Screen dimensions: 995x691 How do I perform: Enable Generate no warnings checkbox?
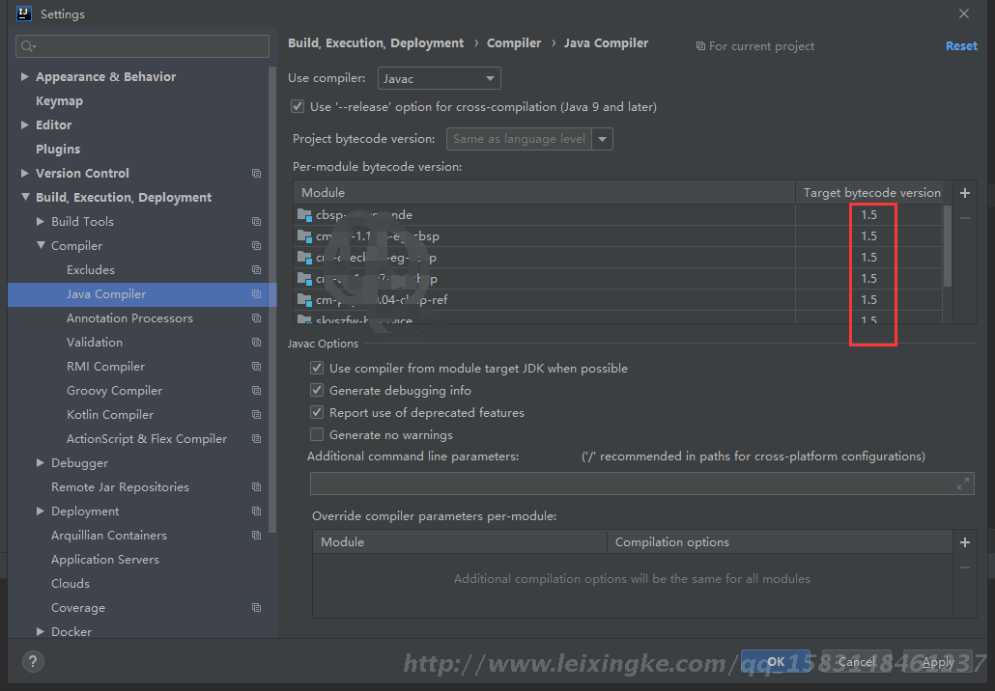(x=317, y=435)
